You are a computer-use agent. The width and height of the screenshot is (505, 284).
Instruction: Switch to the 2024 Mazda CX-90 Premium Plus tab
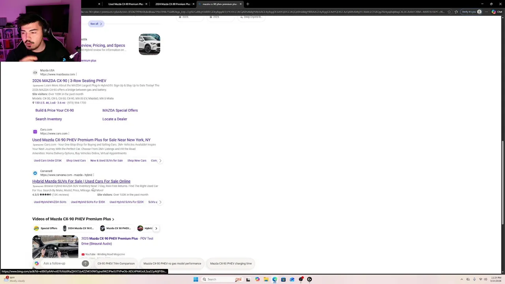point(172,4)
